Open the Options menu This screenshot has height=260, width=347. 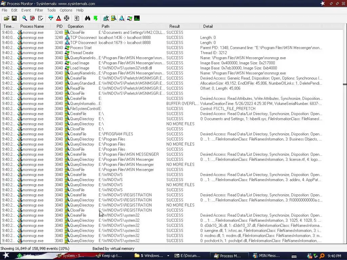(66, 10)
